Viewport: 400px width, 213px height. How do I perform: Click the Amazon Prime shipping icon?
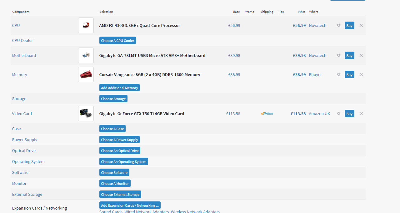point(267,114)
